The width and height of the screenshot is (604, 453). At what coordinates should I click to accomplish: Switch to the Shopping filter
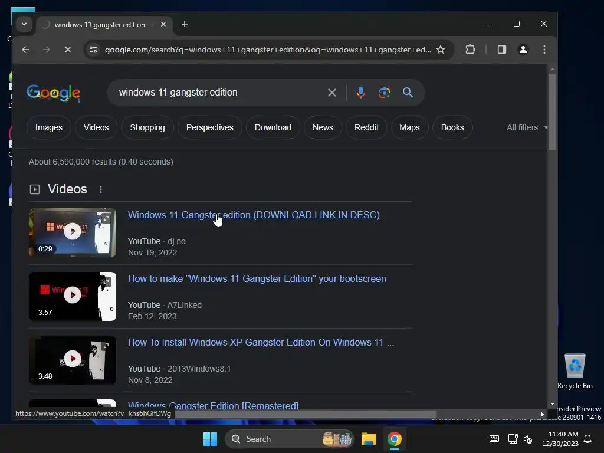coord(147,127)
